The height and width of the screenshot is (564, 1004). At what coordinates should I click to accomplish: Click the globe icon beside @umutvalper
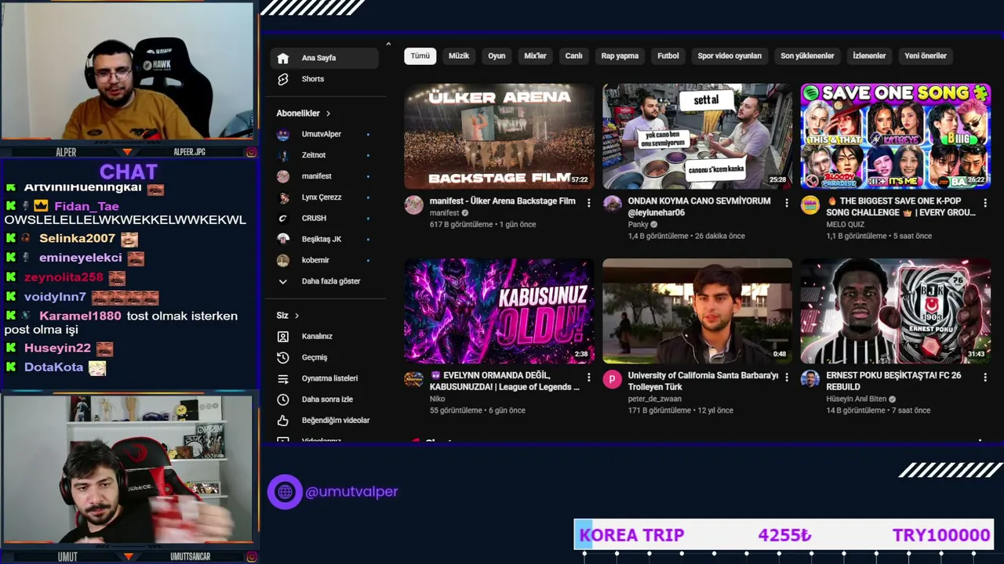click(x=285, y=492)
